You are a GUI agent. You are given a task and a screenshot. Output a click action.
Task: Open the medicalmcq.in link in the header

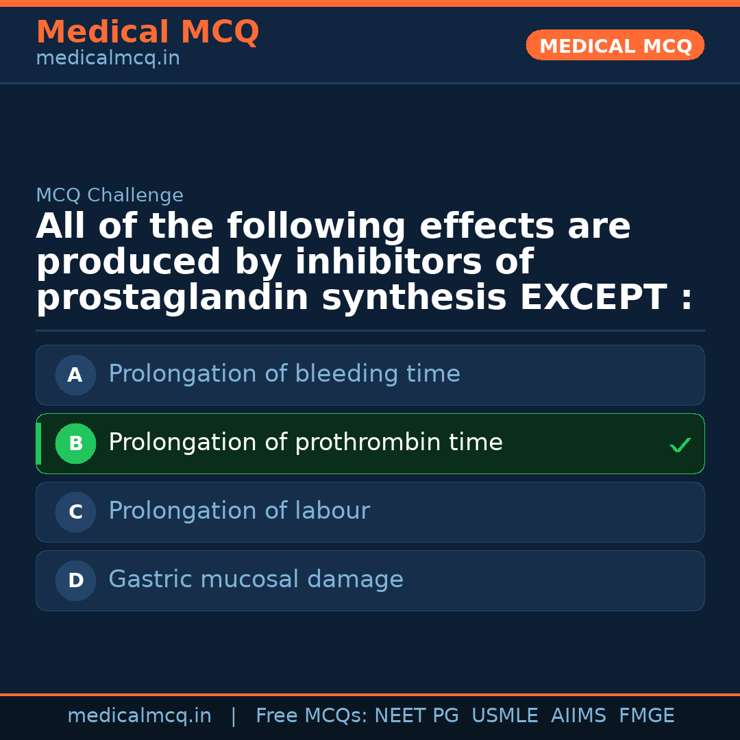click(x=108, y=59)
